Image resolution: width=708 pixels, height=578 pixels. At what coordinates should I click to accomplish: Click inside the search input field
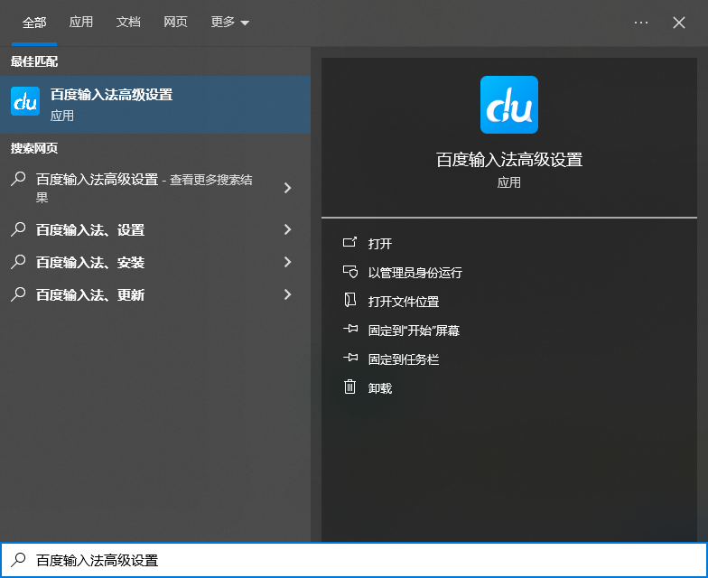click(x=354, y=560)
